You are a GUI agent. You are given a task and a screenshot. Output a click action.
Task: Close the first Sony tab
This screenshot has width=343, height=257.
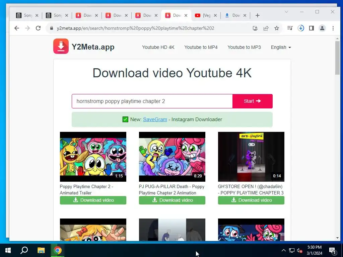[x=37, y=15]
